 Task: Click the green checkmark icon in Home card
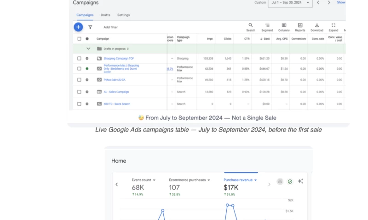tap(290, 181)
